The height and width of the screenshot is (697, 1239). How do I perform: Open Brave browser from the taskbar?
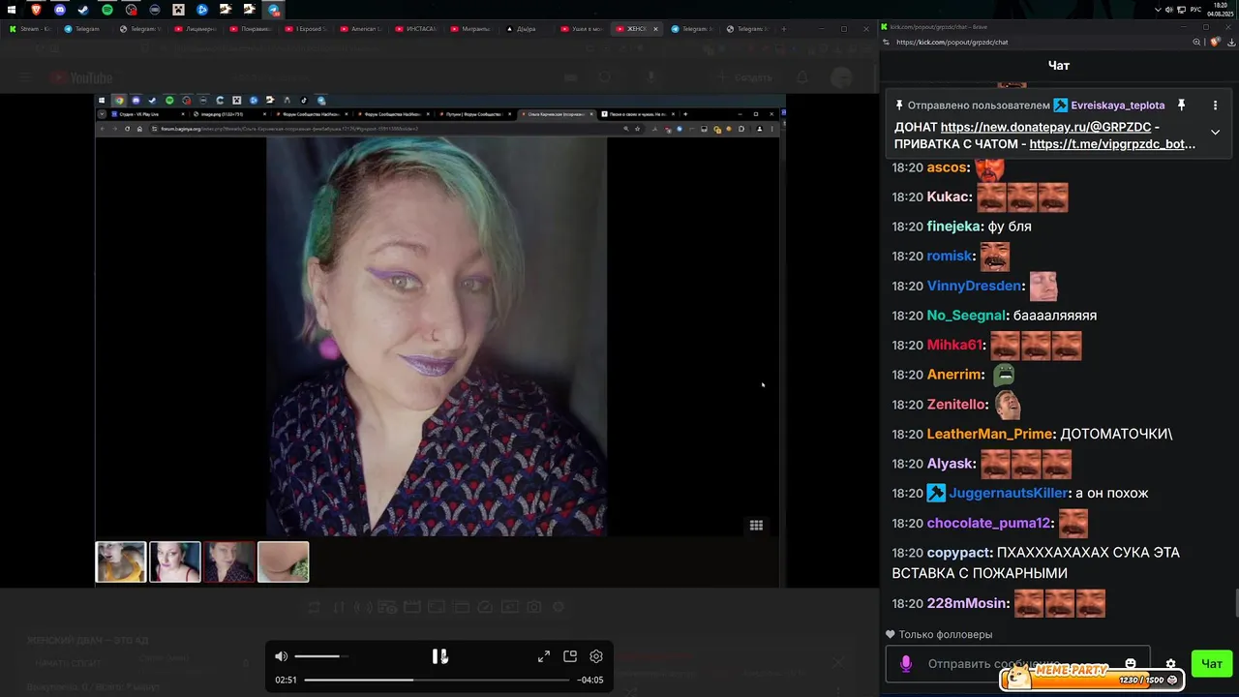[x=36, y=10]
